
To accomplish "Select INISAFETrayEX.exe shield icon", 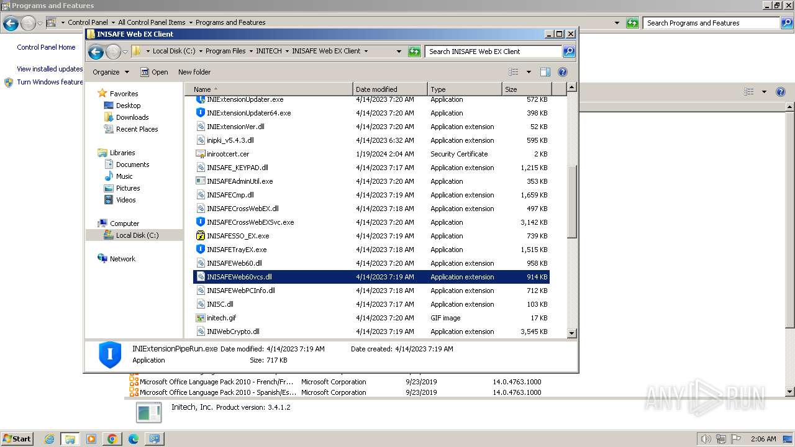I will click(200, 250).
